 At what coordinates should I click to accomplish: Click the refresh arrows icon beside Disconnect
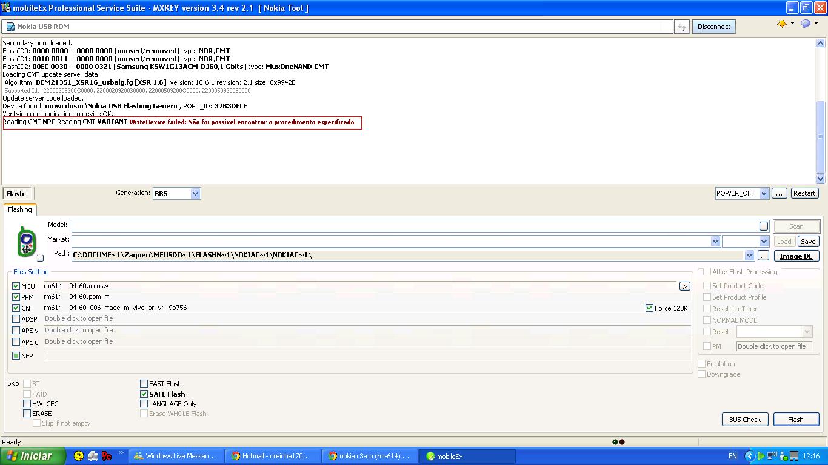pos(681,27)
